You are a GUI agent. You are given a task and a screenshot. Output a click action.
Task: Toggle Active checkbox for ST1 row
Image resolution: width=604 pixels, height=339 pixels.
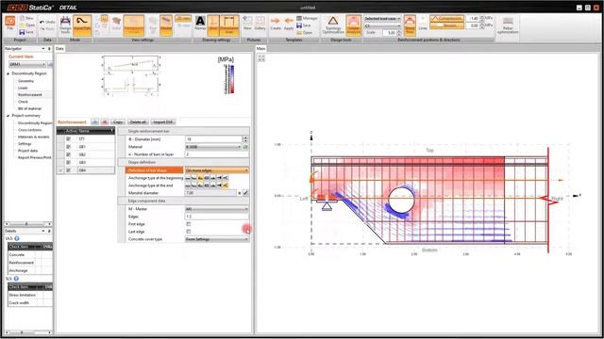[x=68, y=138]
